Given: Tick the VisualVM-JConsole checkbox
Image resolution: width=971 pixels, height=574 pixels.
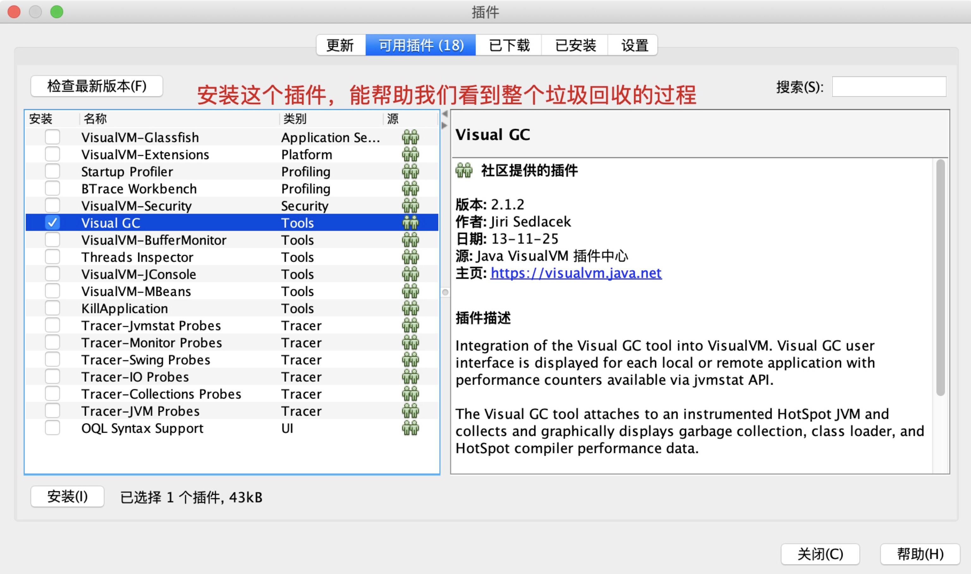Looking at the screenshot, I should click(52, 273).
